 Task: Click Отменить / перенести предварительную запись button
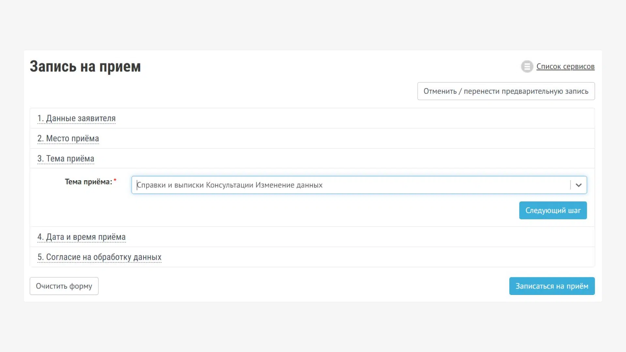(506, 91)
